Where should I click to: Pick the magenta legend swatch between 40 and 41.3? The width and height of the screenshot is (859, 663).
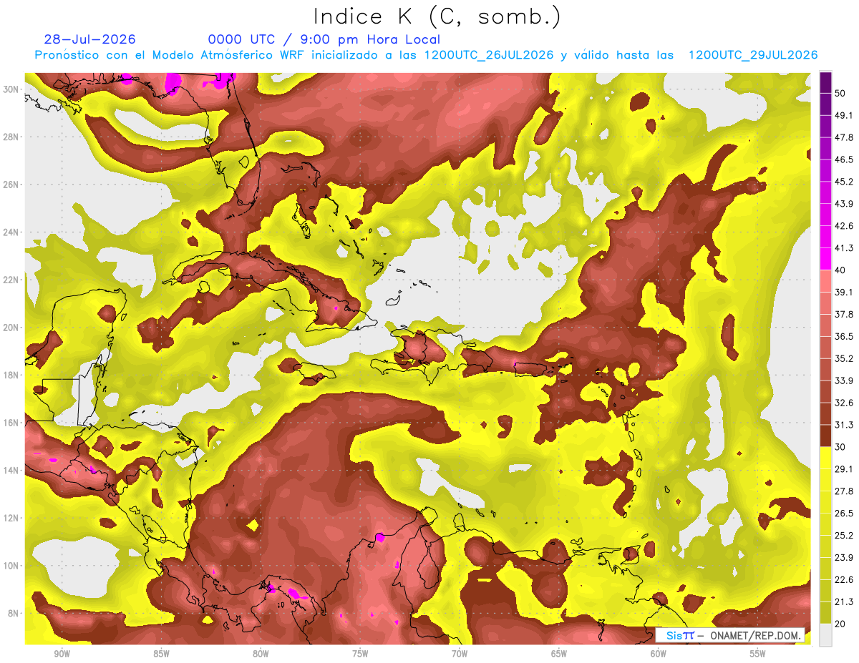tap(825, 259)
